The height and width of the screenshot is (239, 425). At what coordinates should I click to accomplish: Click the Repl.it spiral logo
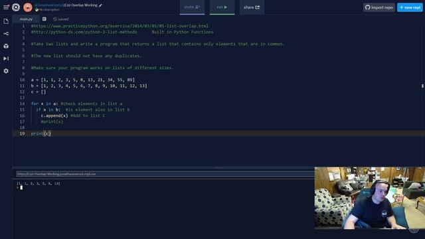tap(16, 7)
